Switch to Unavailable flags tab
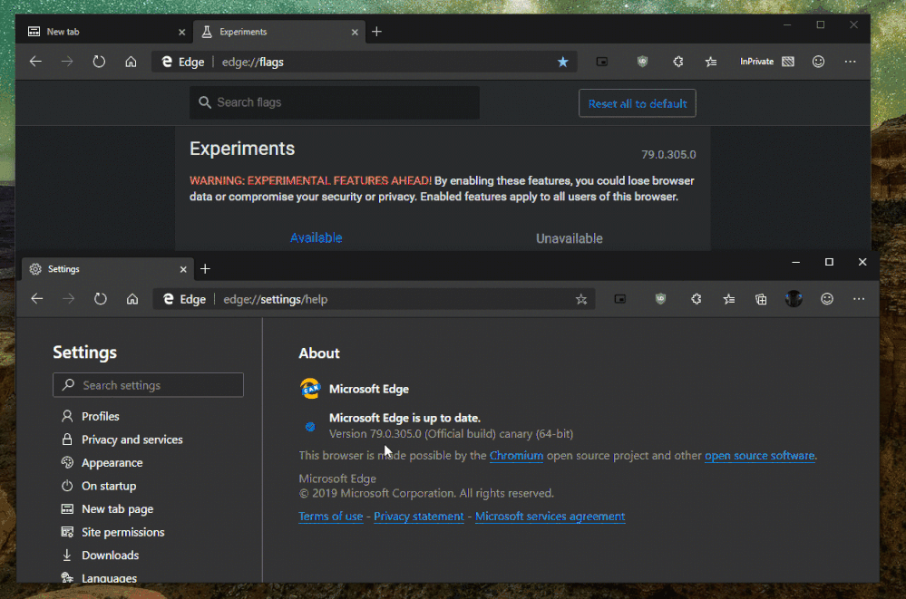 coord(570,238)
